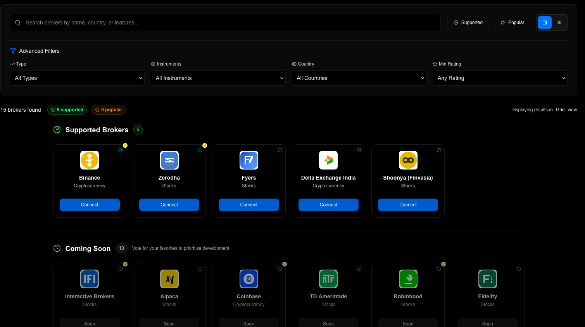
Task: Open the All Instruments dropdown
Action: 218,78
